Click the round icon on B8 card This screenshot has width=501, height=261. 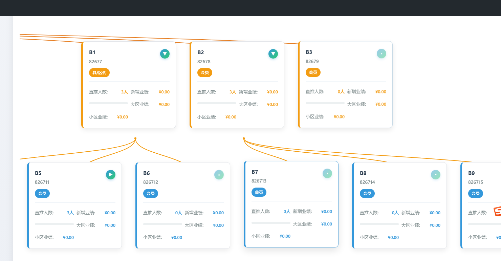tap(436, 175)
